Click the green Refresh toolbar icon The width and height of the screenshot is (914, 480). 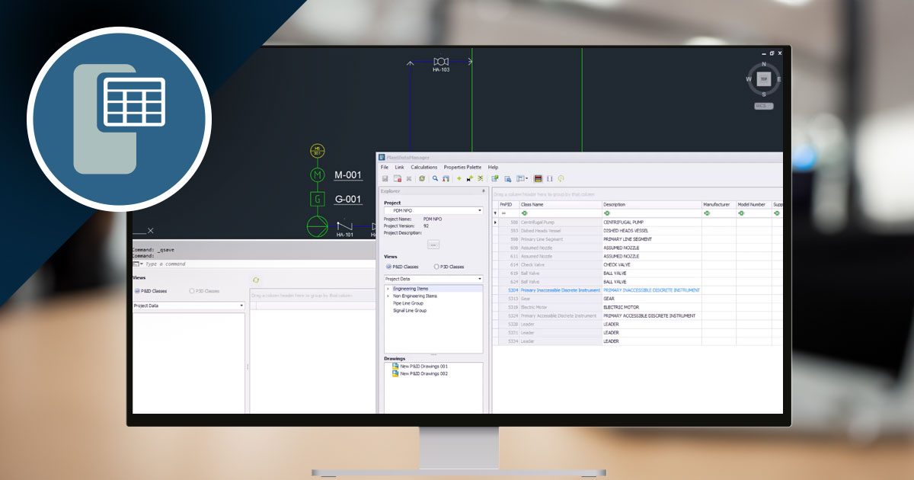tap(421, 179)
